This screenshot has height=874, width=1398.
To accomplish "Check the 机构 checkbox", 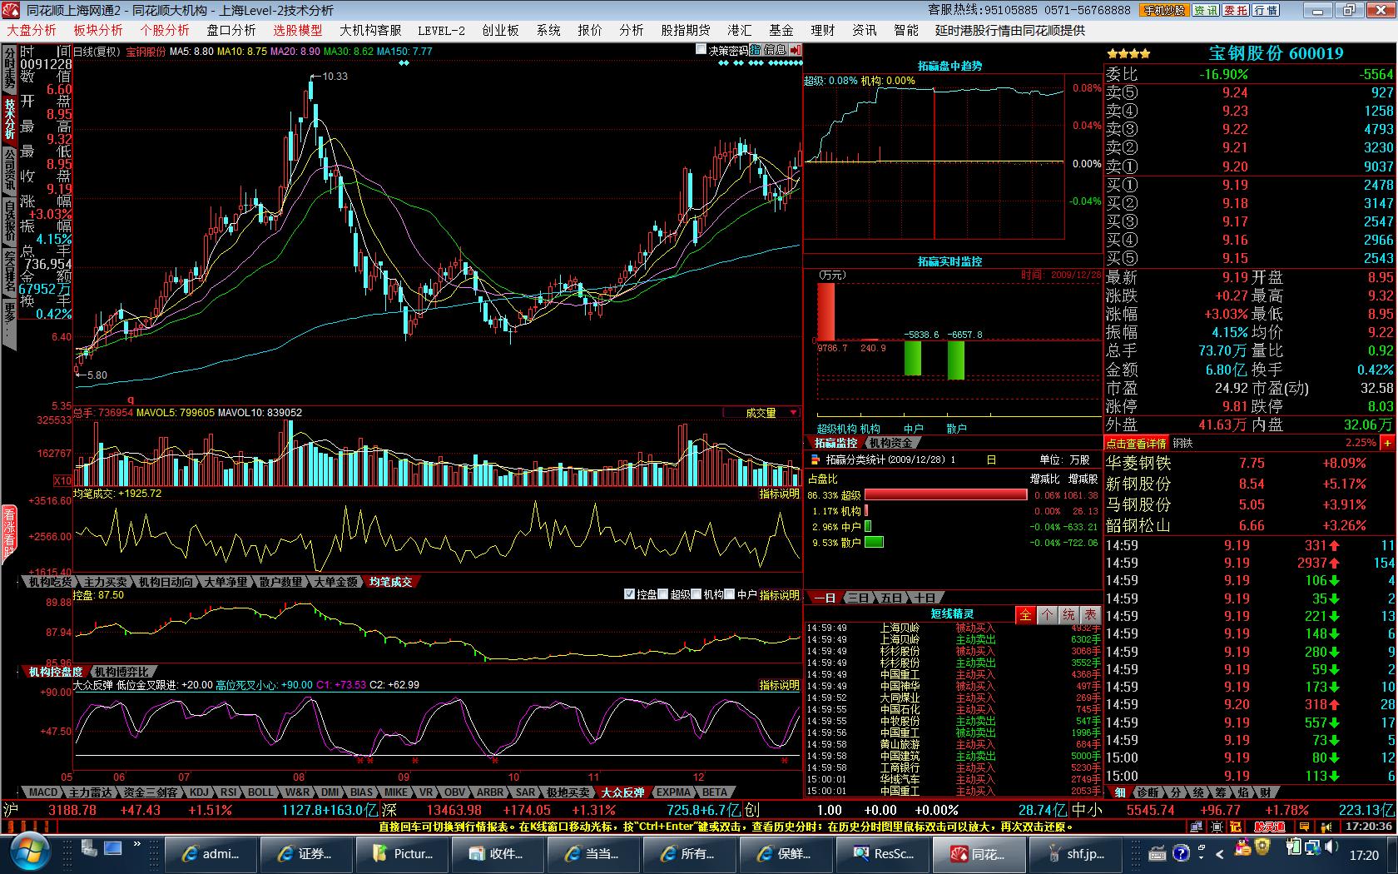I will tap(697, 594).
